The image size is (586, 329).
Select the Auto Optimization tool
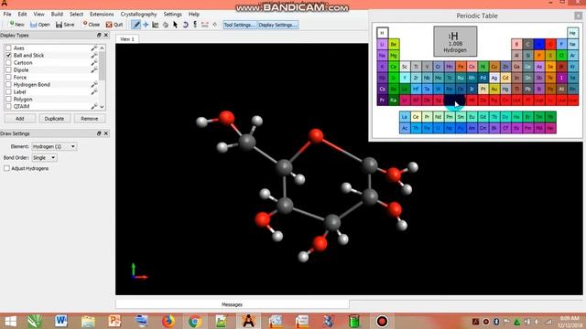(x=195, y=25)
